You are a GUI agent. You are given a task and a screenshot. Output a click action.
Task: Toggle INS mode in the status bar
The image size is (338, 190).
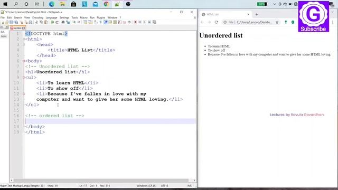(x=190, y=185)
